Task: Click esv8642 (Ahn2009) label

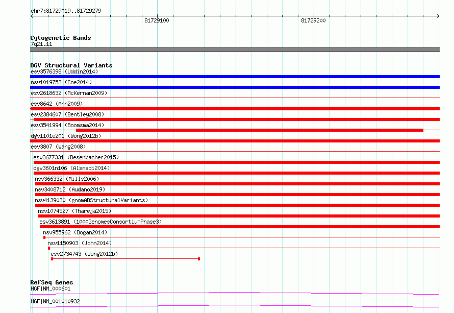Action: tap(57, 104)
